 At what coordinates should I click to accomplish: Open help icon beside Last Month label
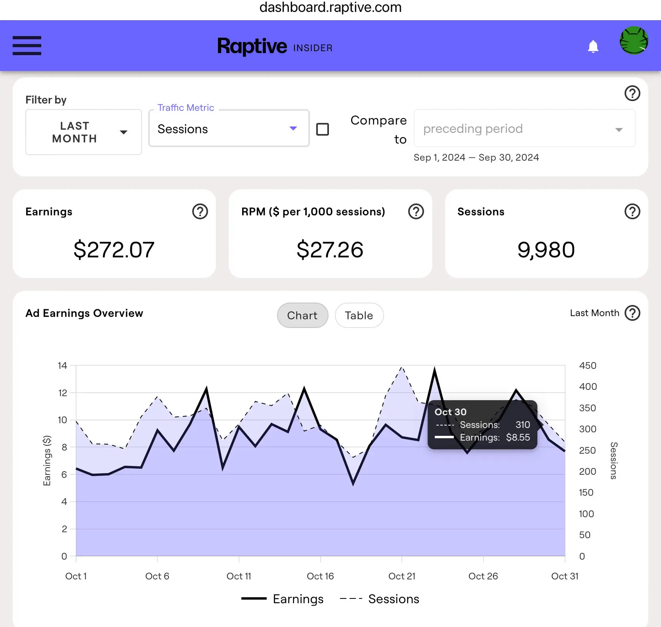632,313
